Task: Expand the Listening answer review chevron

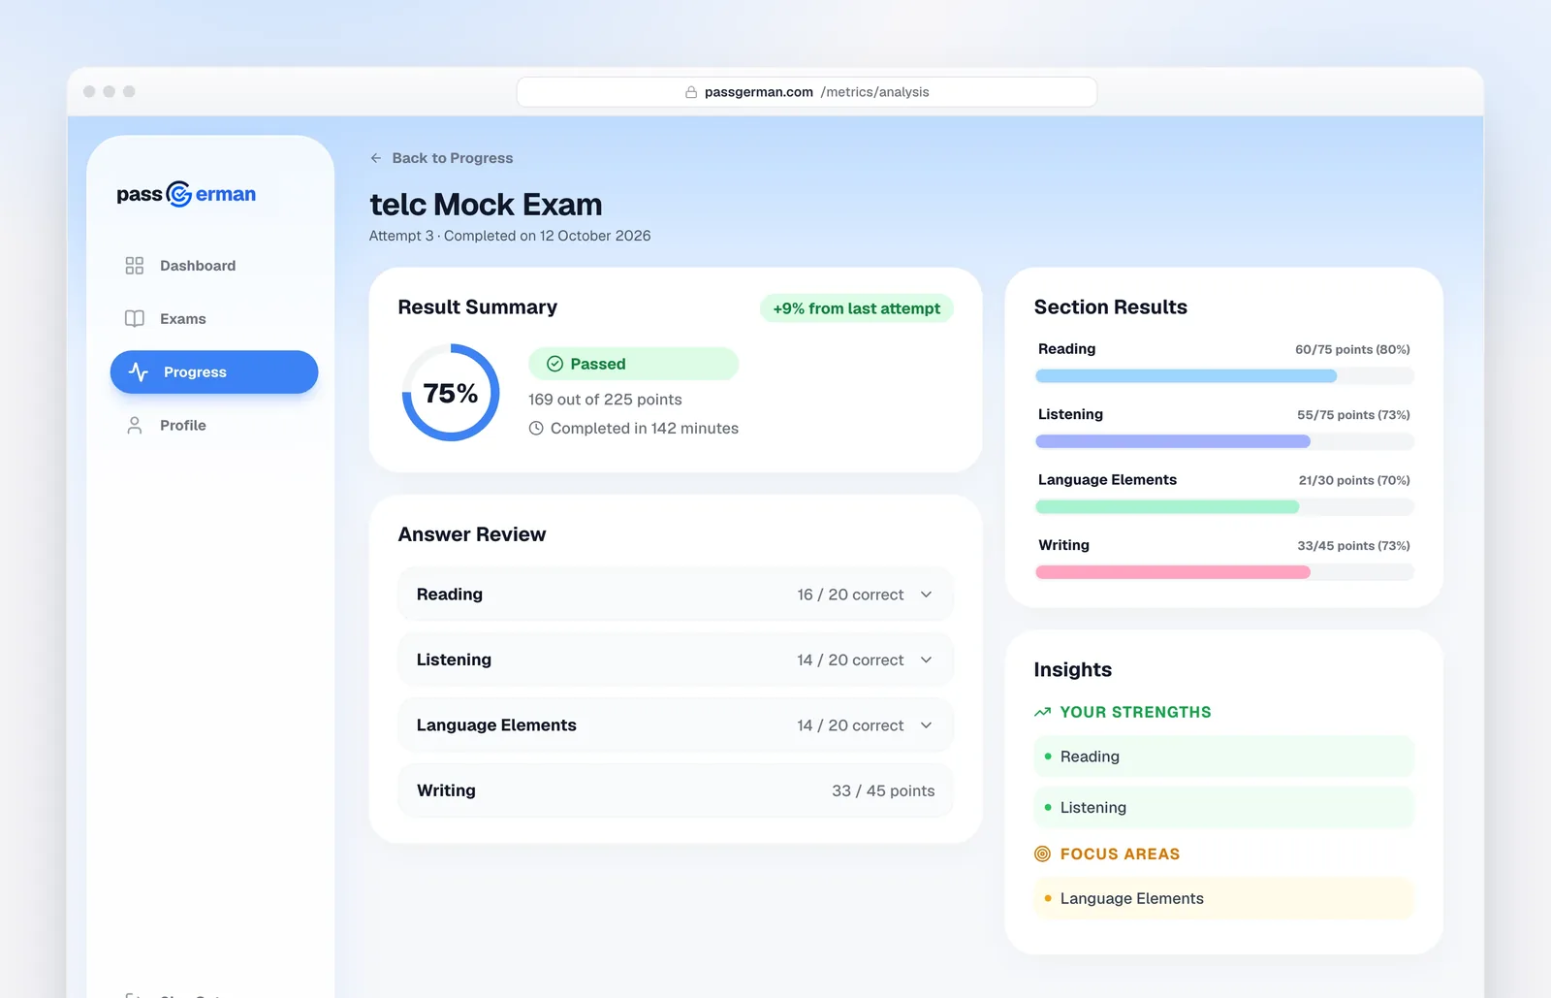Action: pyautogui.click(x=926, y=660)
